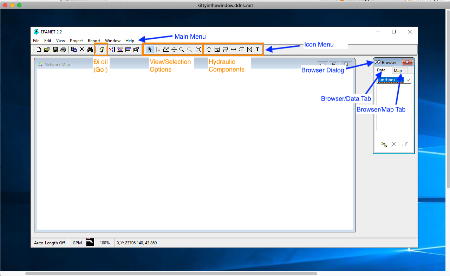
Task: Click the Browser panel's delete X icon
Action: pos(394,144)
